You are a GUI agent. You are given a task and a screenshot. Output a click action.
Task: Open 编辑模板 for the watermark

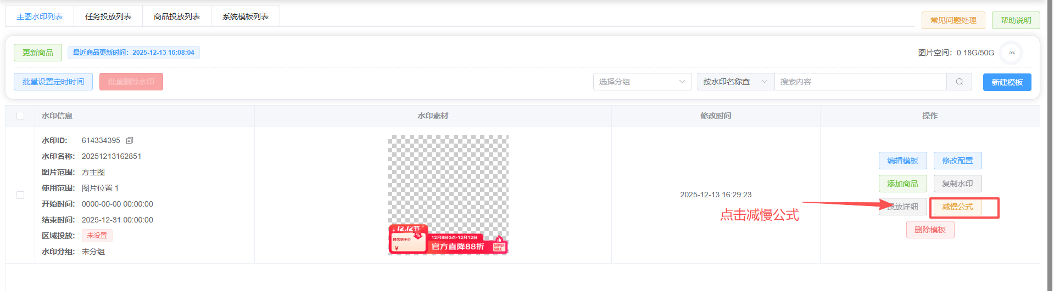click(x=902, y=161)
